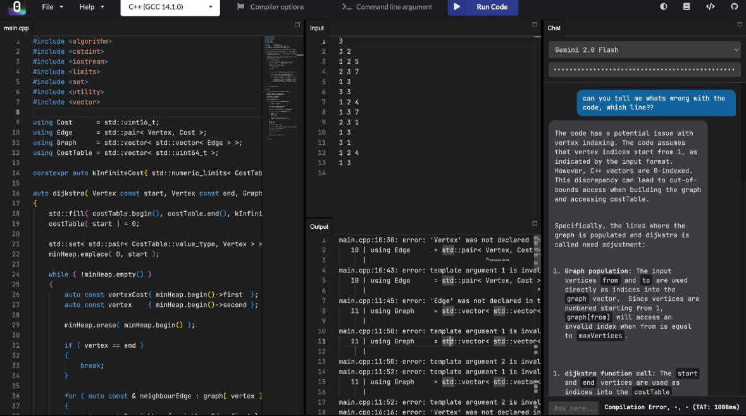The image size is (746, 416).
Task: Click editor line number 14
Action: click(x=16, y=173)
